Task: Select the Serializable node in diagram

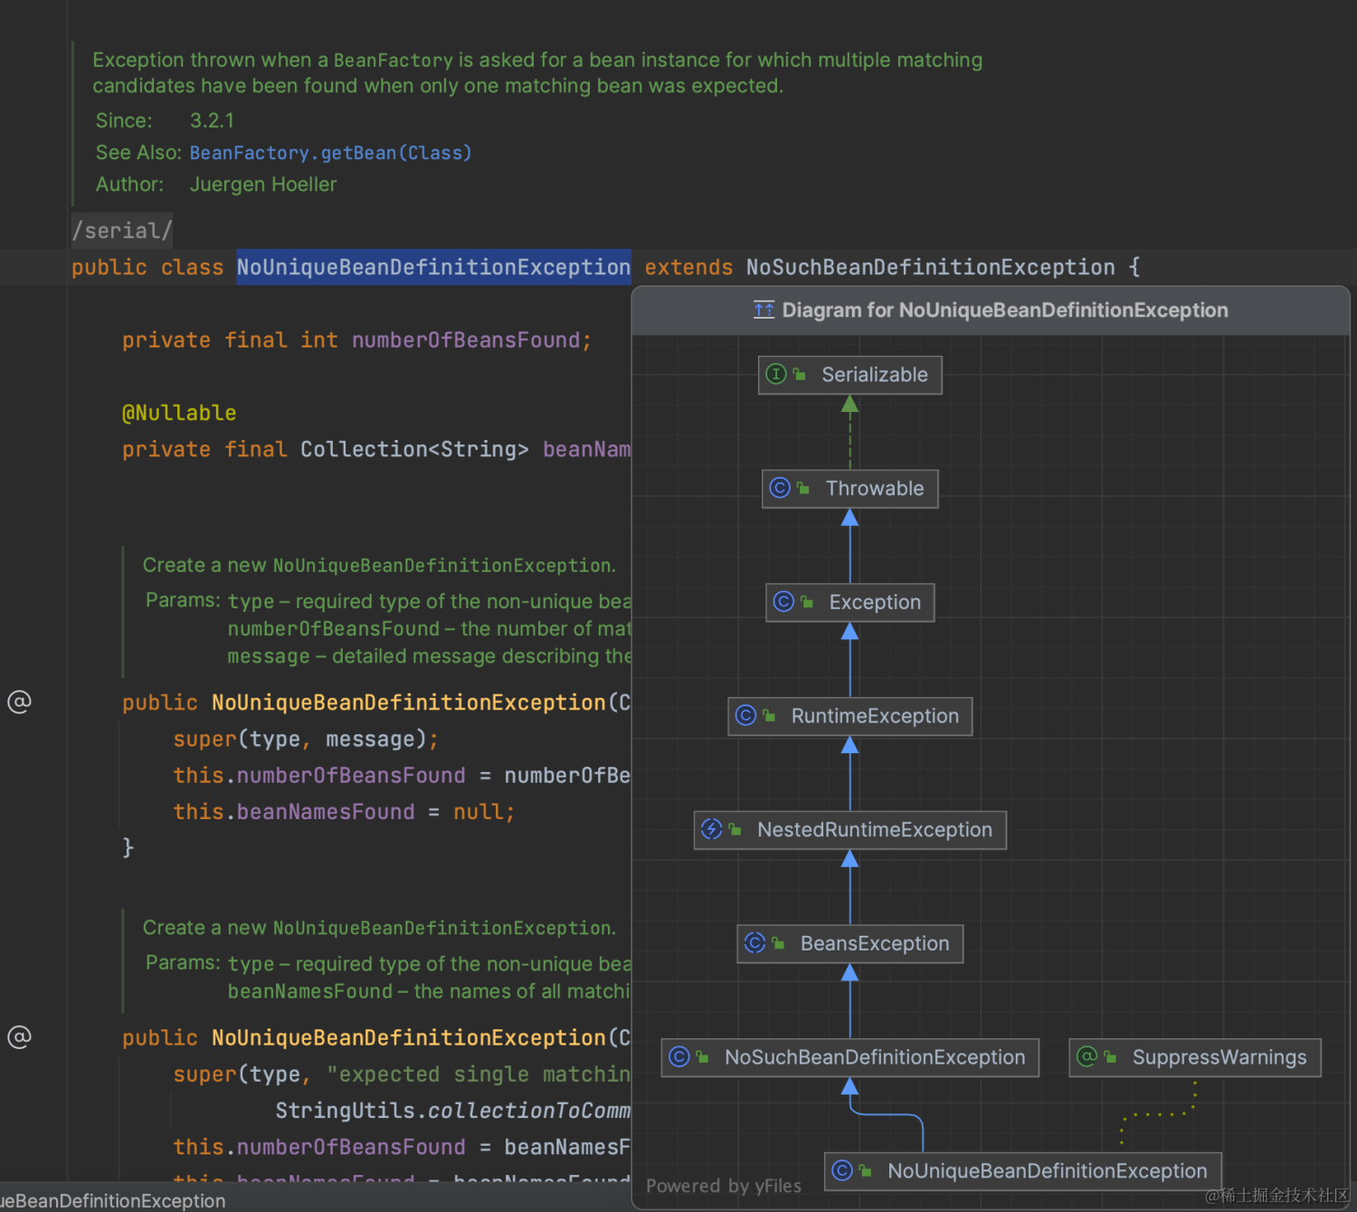Action: (849, 375)
